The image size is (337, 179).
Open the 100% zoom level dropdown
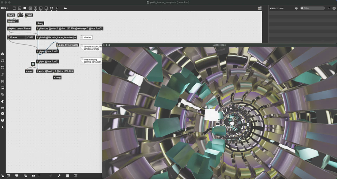(5, 8)
